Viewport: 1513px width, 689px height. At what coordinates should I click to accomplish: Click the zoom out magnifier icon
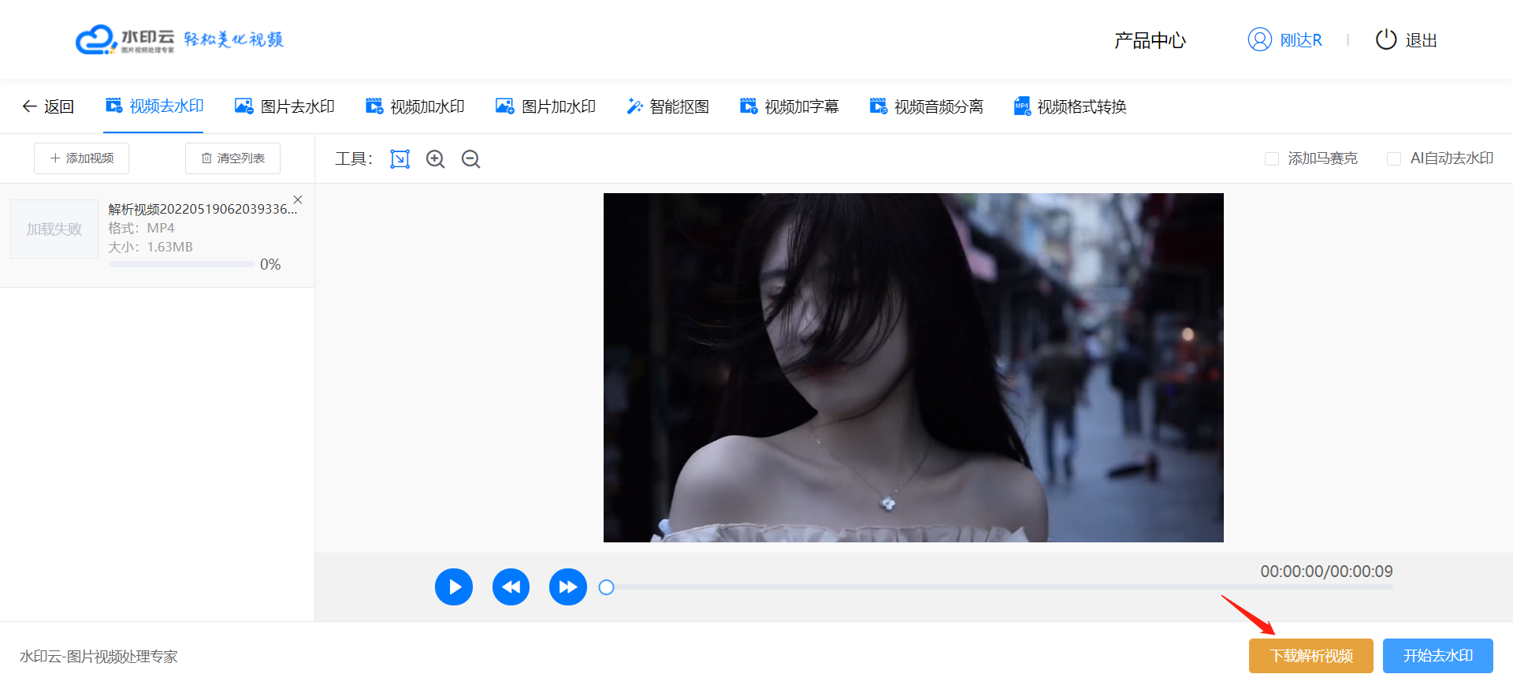click(x=470, y=159)
